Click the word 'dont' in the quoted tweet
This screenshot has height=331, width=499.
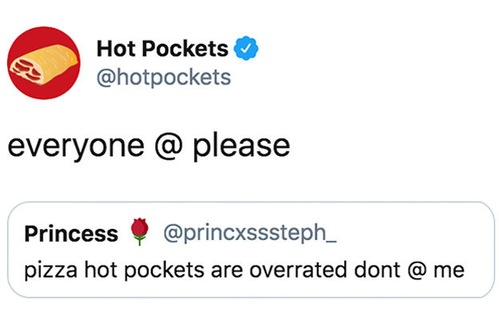pos(377,270)
